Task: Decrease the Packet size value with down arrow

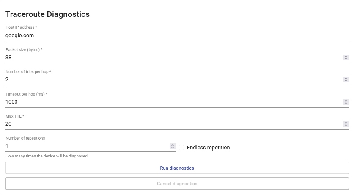Action: pyautogui.click(x=346, y=59)
